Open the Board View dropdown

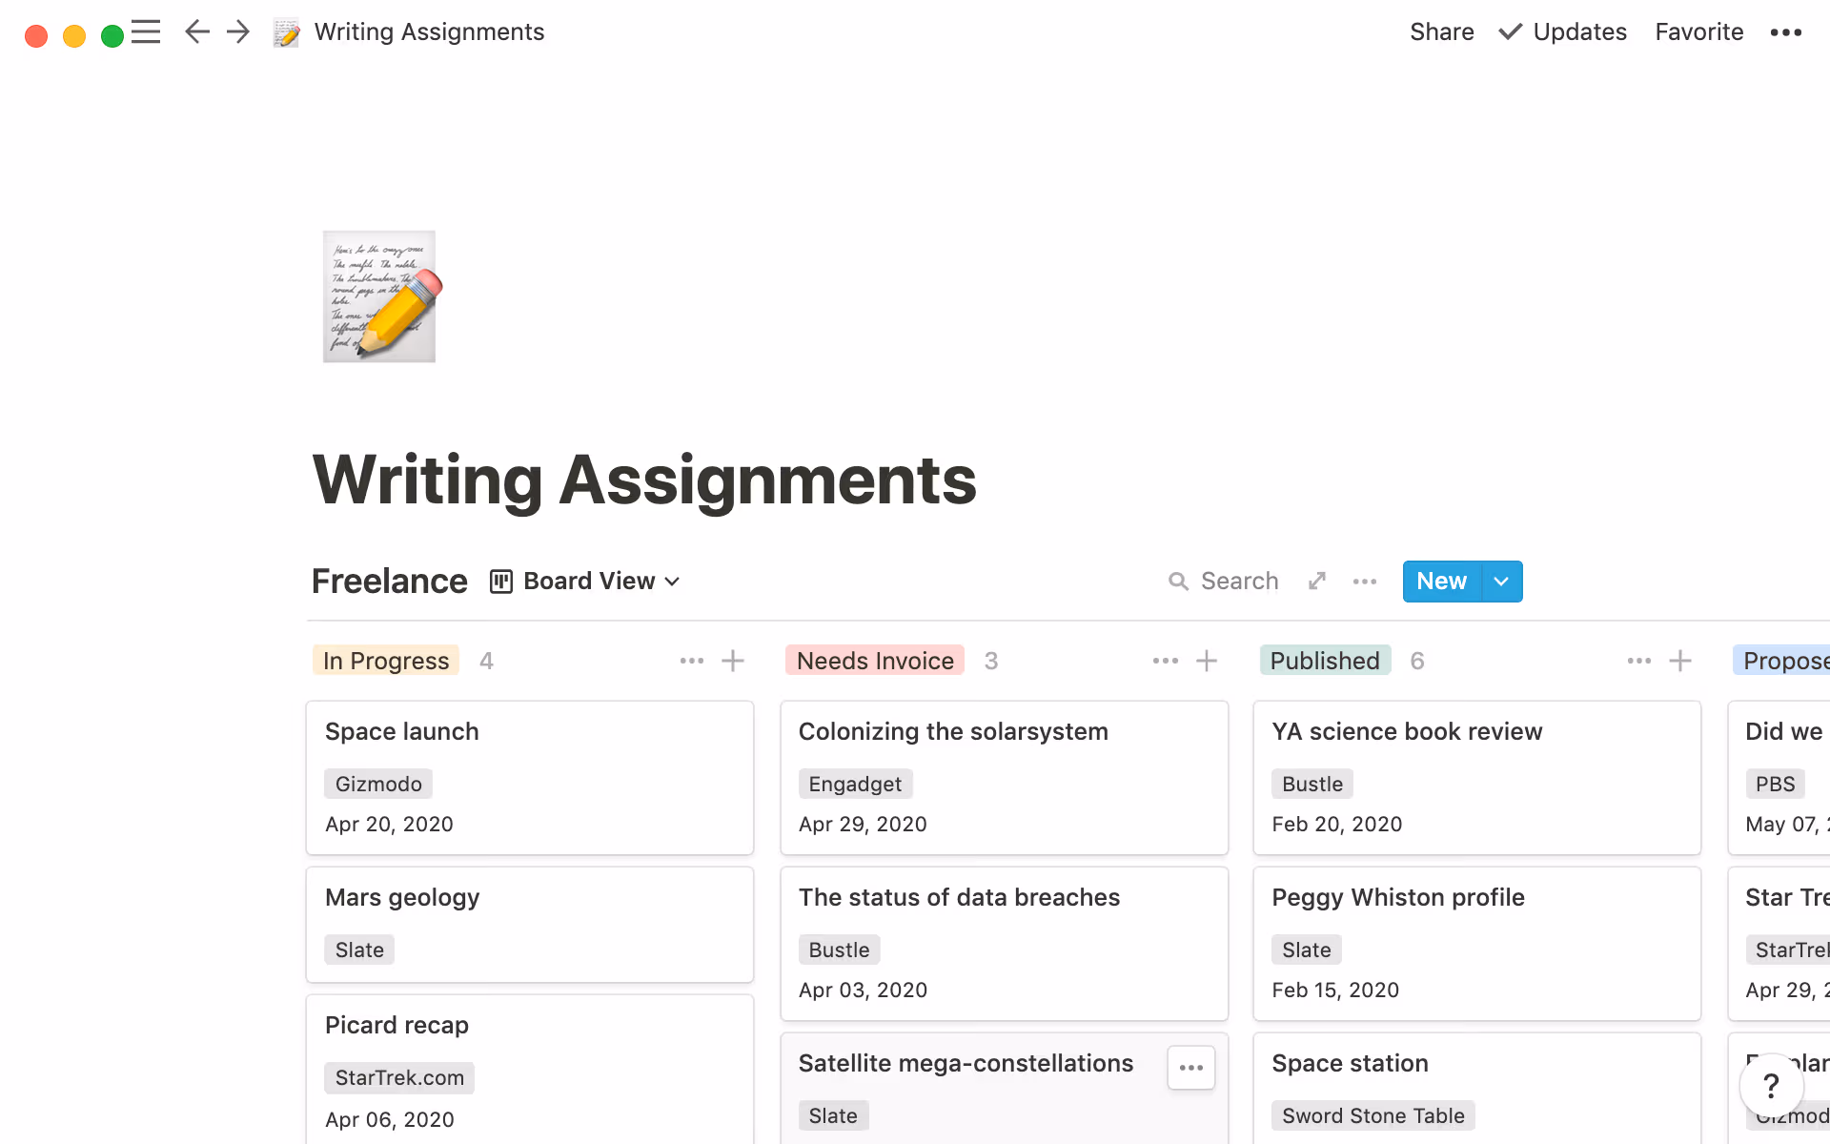[x=585, y=581]
